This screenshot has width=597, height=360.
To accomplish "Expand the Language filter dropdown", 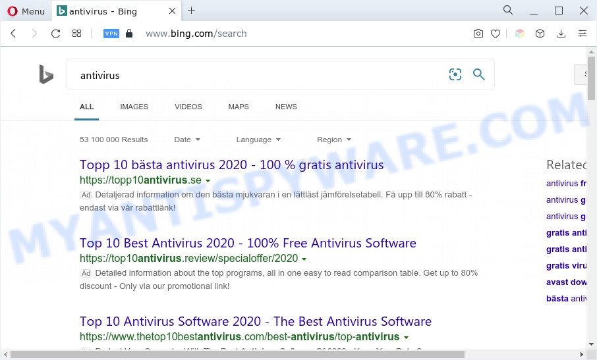I will [x=258, y=140].
